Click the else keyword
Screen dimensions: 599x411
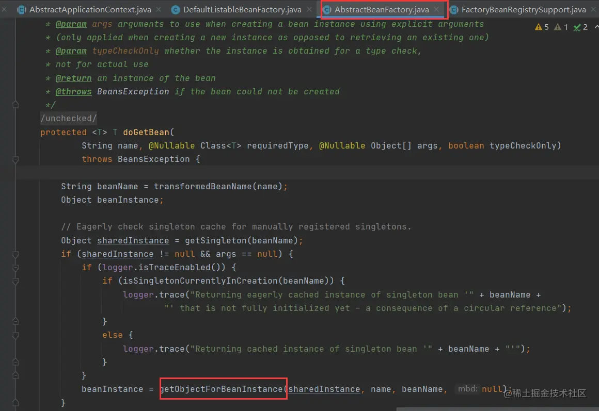(x=113, y=335)
